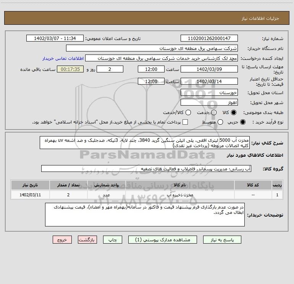Click the پاسخ به نیاز button

tap(222, 240)
